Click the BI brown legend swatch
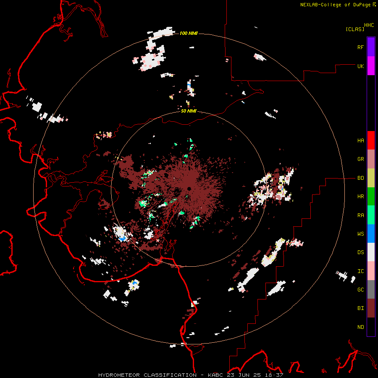378x378 pixels. (371, 308)
